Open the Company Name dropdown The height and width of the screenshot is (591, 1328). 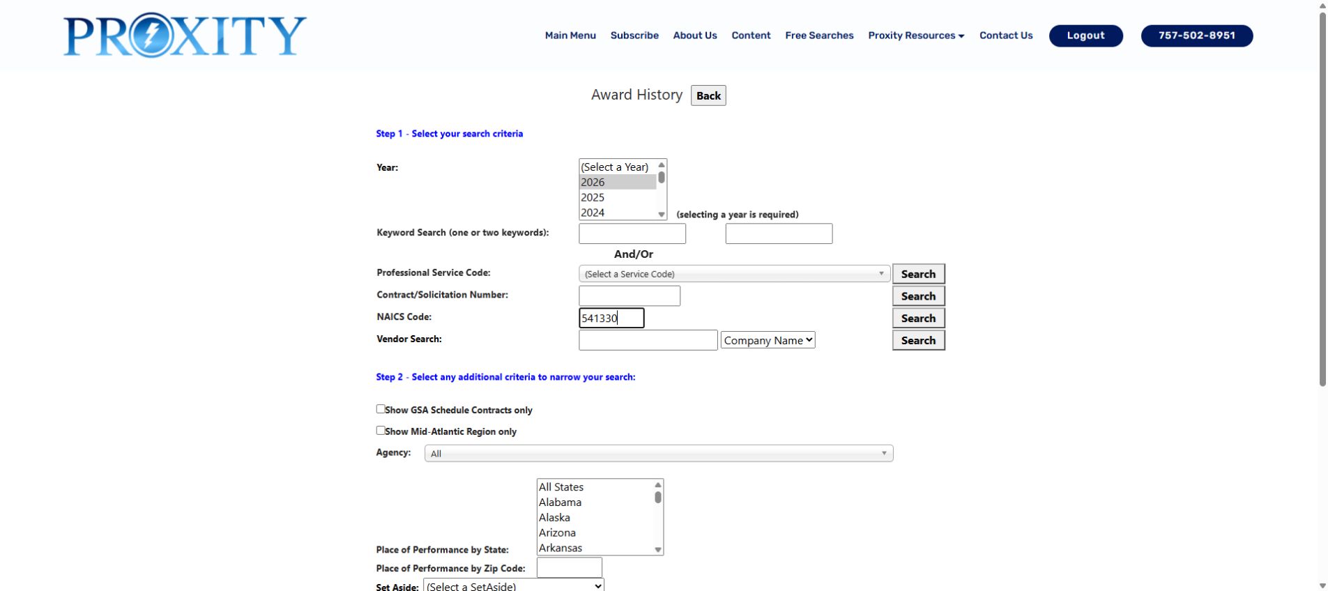[x=768, y=340]
